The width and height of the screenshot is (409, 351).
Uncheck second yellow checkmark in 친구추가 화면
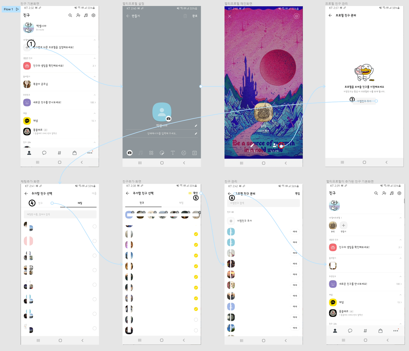196,245
